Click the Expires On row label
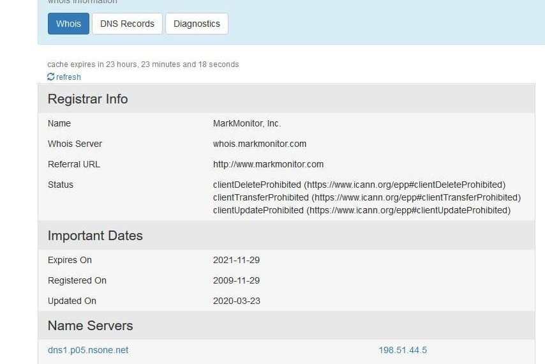The image size is (545, 364). [x=70, y=260]
